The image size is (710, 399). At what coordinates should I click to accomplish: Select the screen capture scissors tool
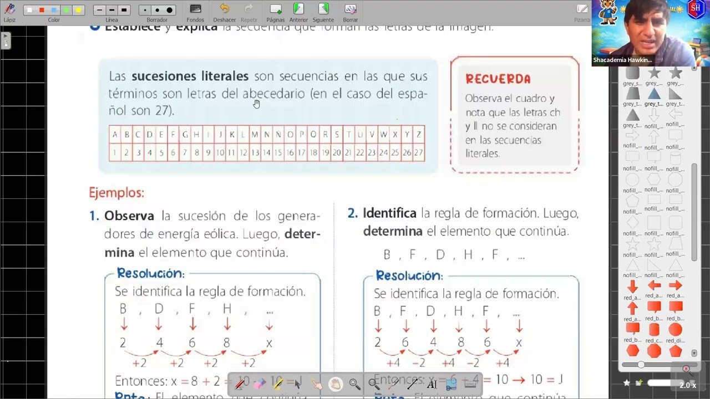[x=451, y=383]
